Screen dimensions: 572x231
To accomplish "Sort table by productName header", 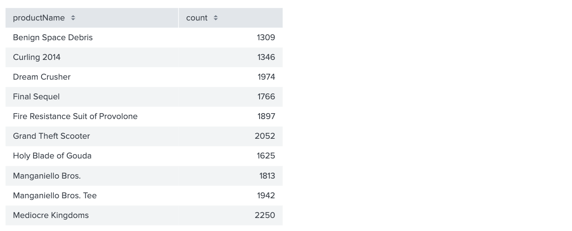I will click(x=39, y=18).
